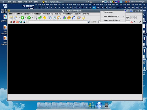
Task: Click the new document icon beside back arrow
Action: (x=16, y=18)
